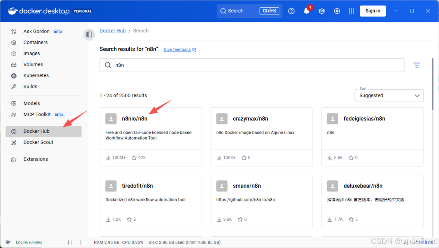Image resolution: width=439 pixels, height=248 pixels.
Task: Click the Sign in button
Action: [x=373, y=11]
